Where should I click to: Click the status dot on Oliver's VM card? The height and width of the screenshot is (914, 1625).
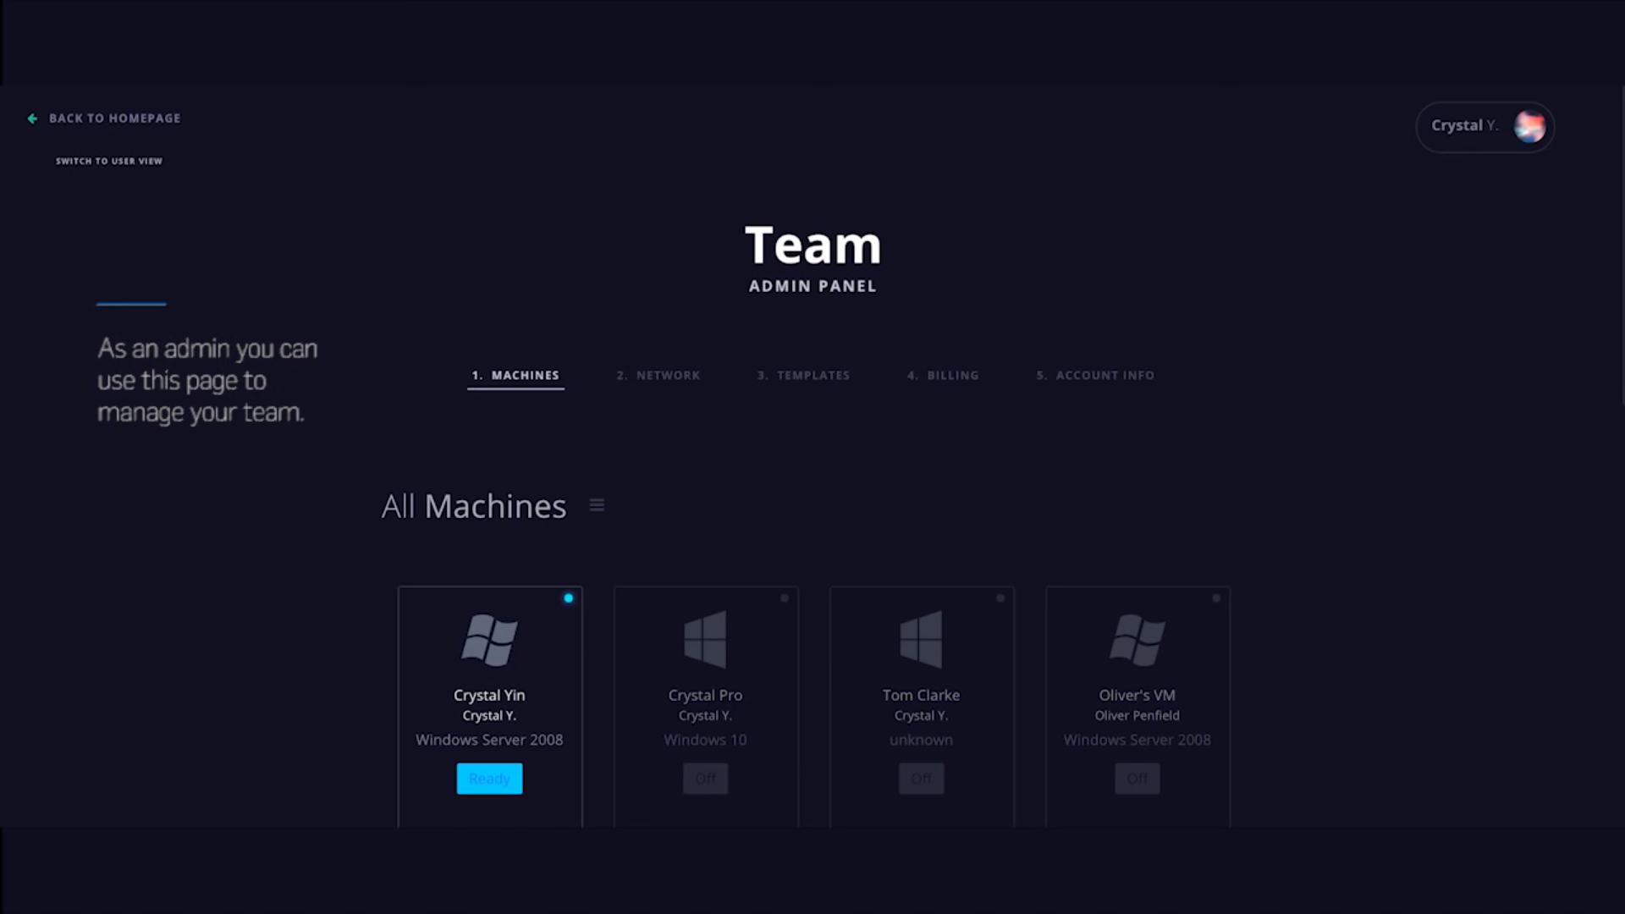click(1216, 598)
